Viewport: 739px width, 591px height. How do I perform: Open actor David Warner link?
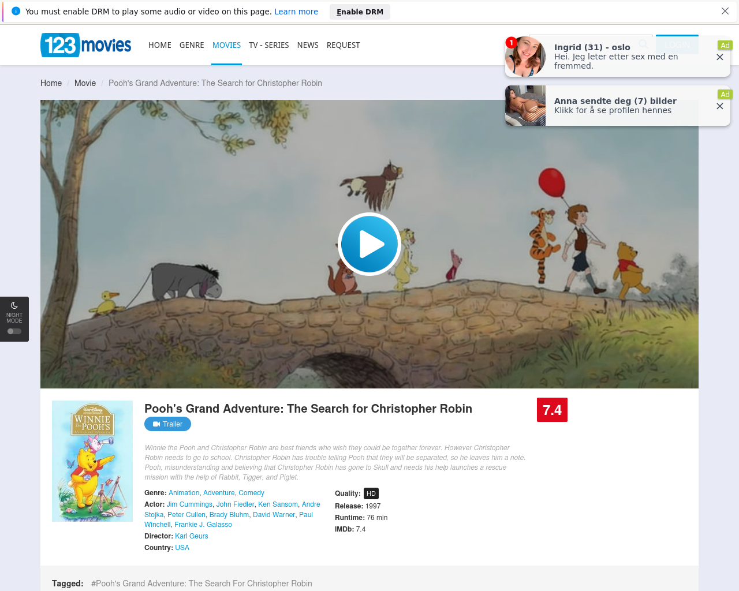274,515
